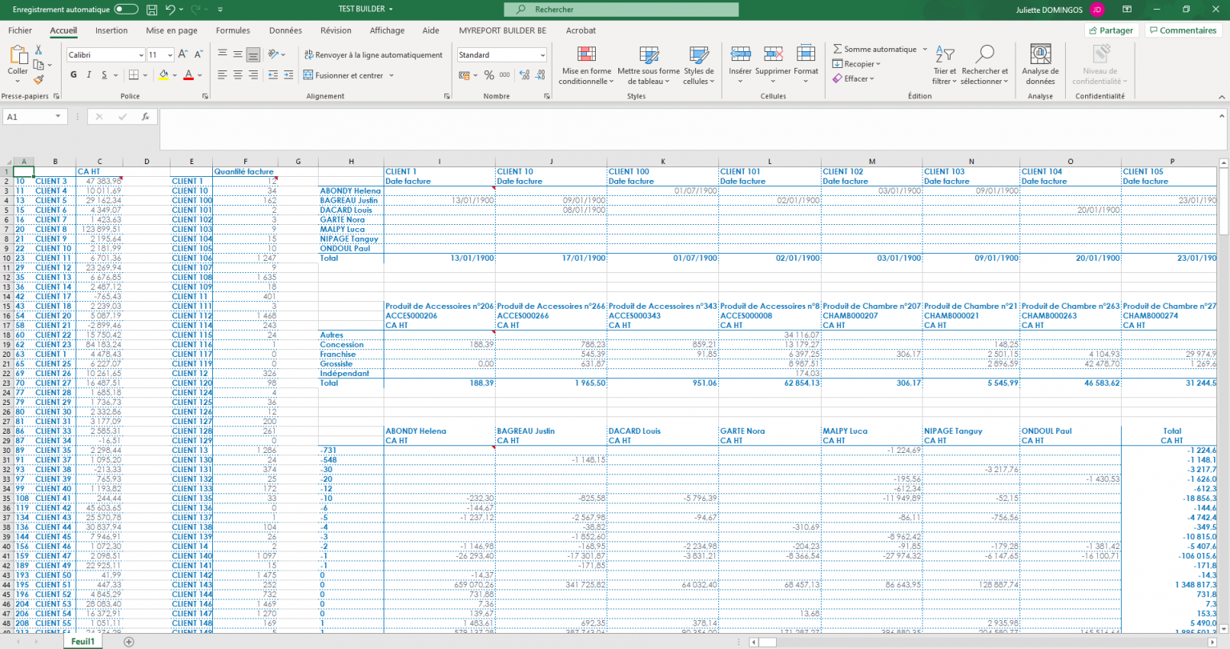Select the Format Painter brush icon
1230x649 pixels.
pos(38,79)
